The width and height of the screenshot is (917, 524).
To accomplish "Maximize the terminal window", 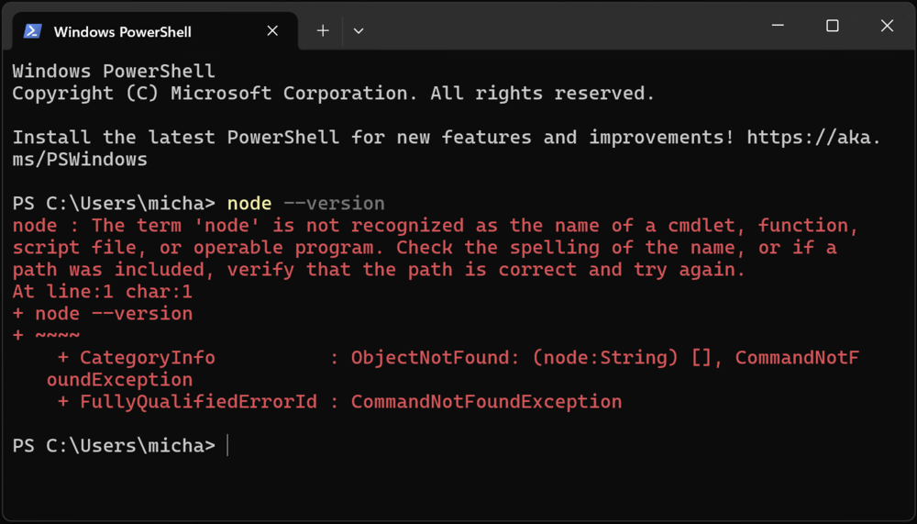I will (833, 26).
